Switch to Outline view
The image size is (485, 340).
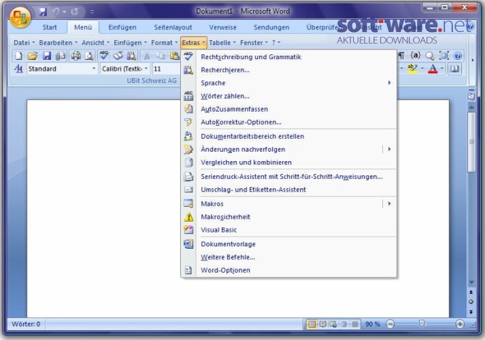click(344, 324)
